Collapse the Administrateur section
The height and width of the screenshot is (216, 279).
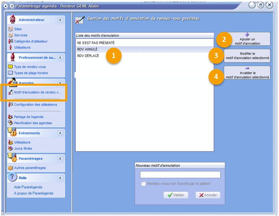[x=60, y=20]
